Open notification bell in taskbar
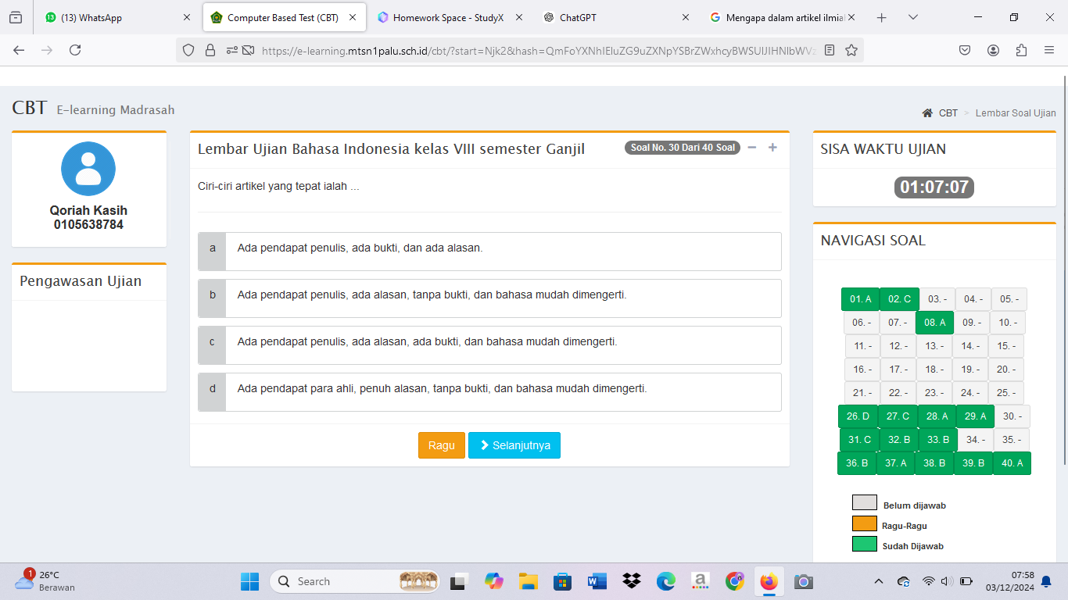This screenshot has height=600, width=1068. (1046, 581)
